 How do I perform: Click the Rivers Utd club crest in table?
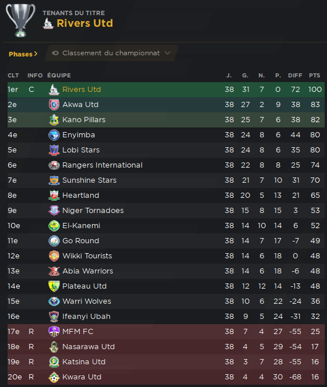point(54,90)
